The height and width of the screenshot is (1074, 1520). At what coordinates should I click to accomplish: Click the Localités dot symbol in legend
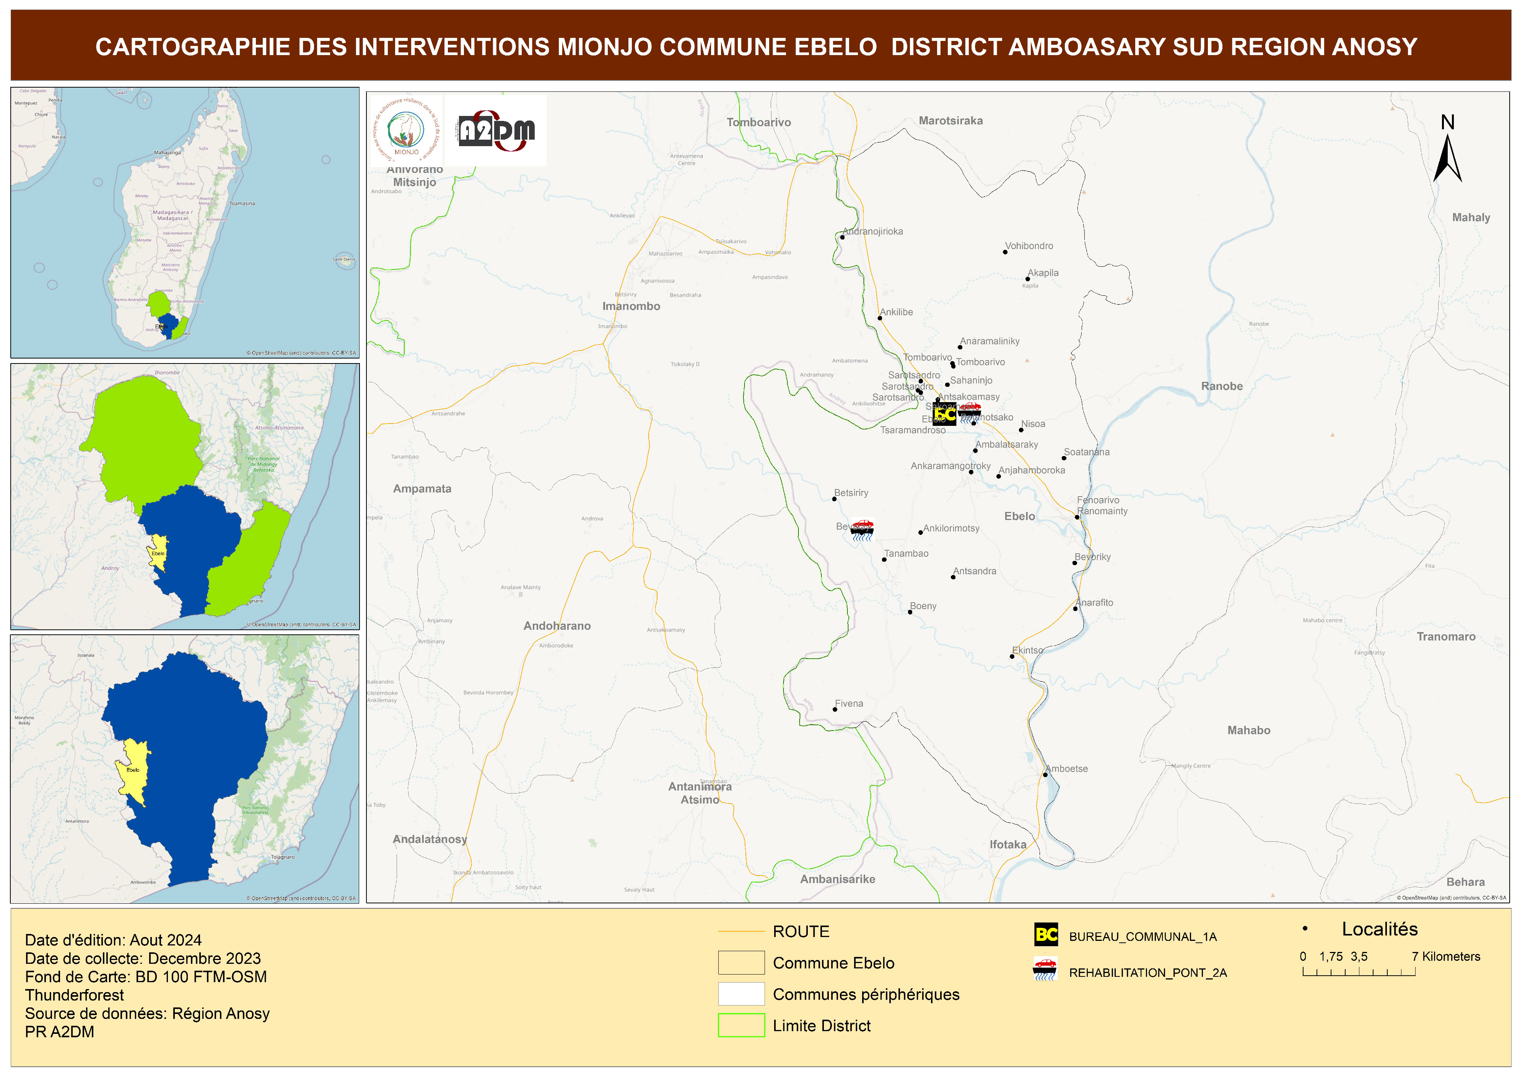click(x=1304, y=928)
